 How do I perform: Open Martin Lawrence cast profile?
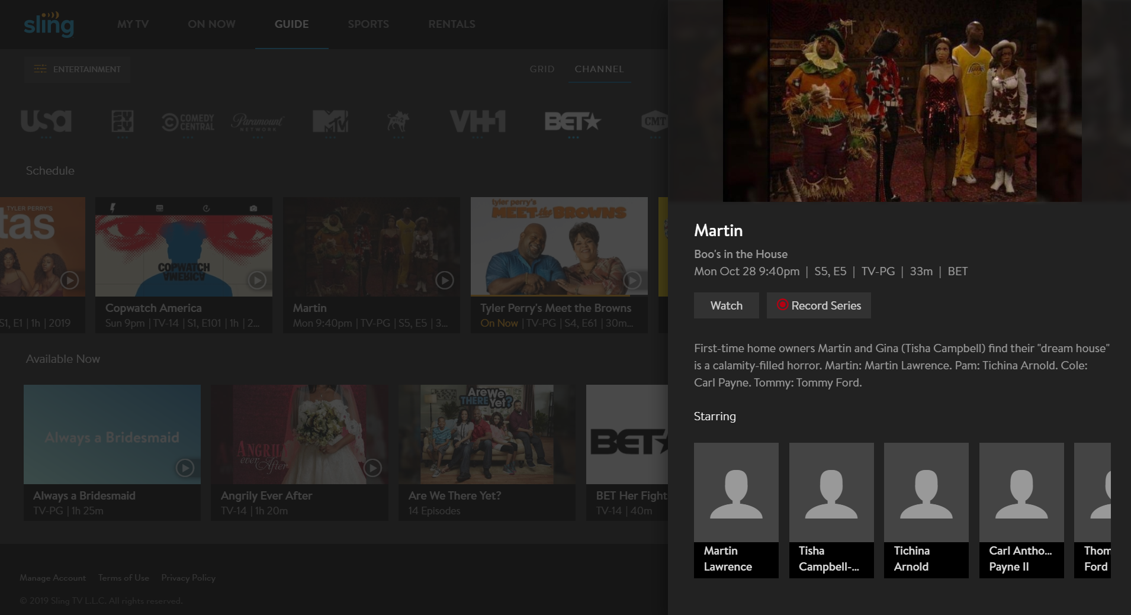736,510
